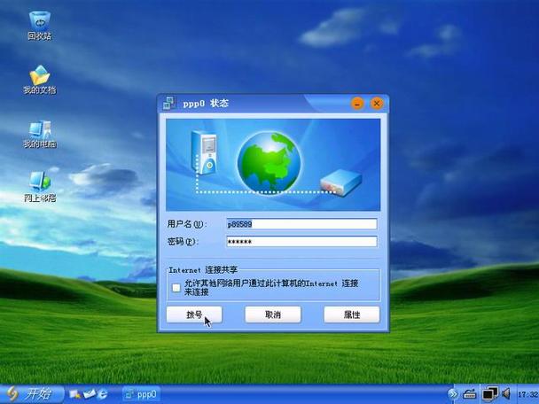The image size is (539, 404).
Task: Click the 取消 cancel button
Action: click(x=273, y=315)
